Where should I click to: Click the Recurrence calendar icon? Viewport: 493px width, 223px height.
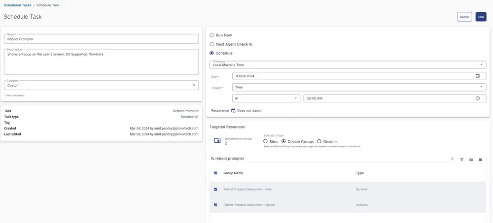pyautogui.click(x=233, y=111)
